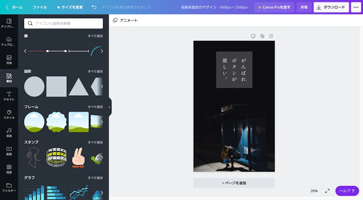363x200 pixels.
Task: Show all Stamps (スタンプ) elements
Action: pyautogui.click(x=95, y=142)
